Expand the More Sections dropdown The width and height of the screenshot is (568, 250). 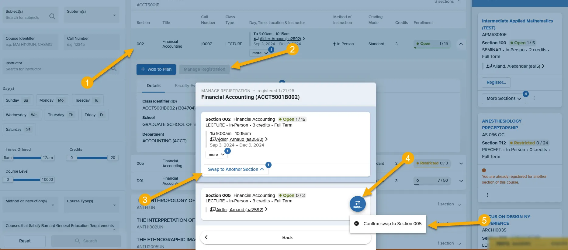504,98
